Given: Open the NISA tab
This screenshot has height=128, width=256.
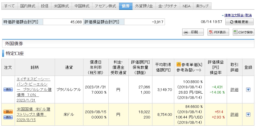Looking at the screenshot, I should click(x=186, y=6).
